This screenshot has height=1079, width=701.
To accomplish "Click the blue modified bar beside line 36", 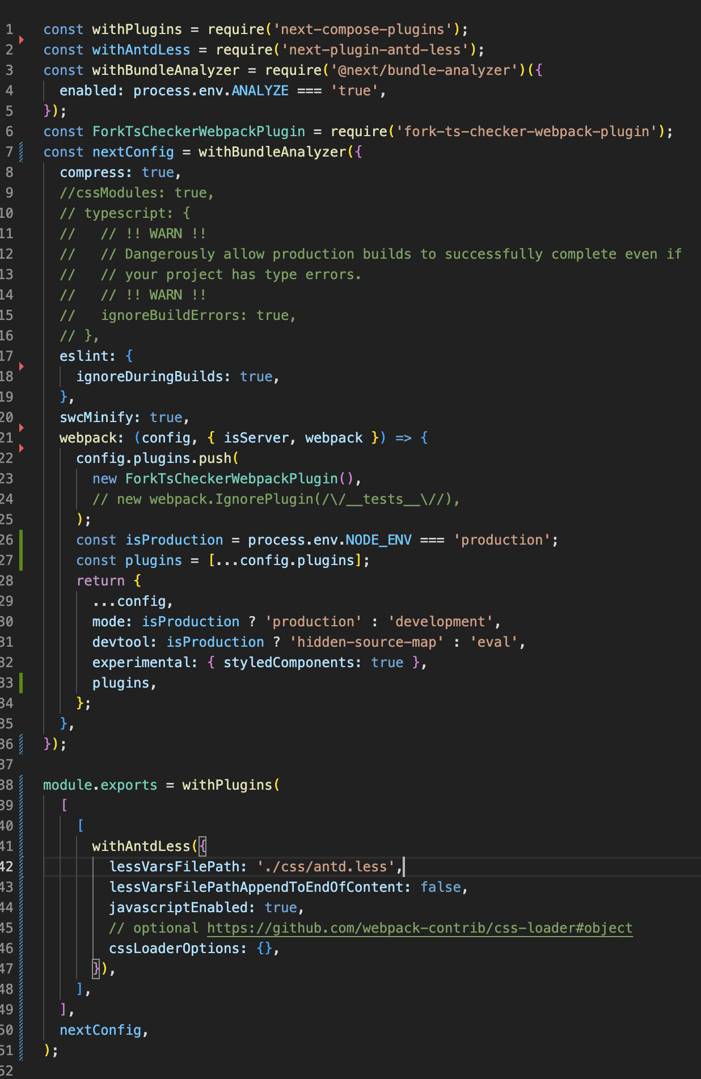I will 21,744.
